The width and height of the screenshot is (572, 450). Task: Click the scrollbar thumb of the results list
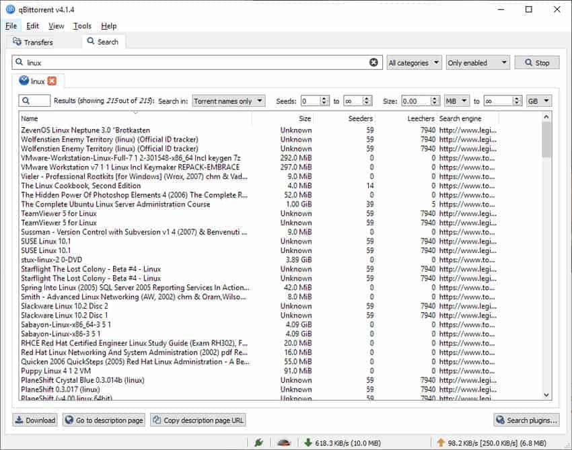pos(546,140)
